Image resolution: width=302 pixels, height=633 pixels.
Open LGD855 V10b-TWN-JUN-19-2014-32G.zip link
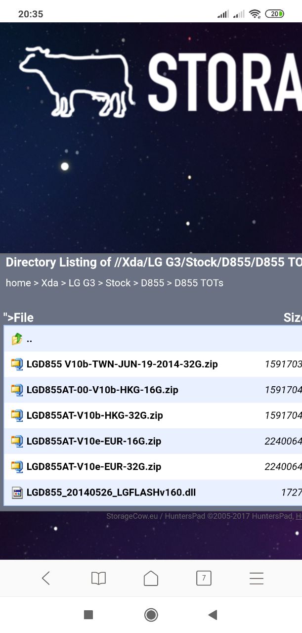click(122, 364)
